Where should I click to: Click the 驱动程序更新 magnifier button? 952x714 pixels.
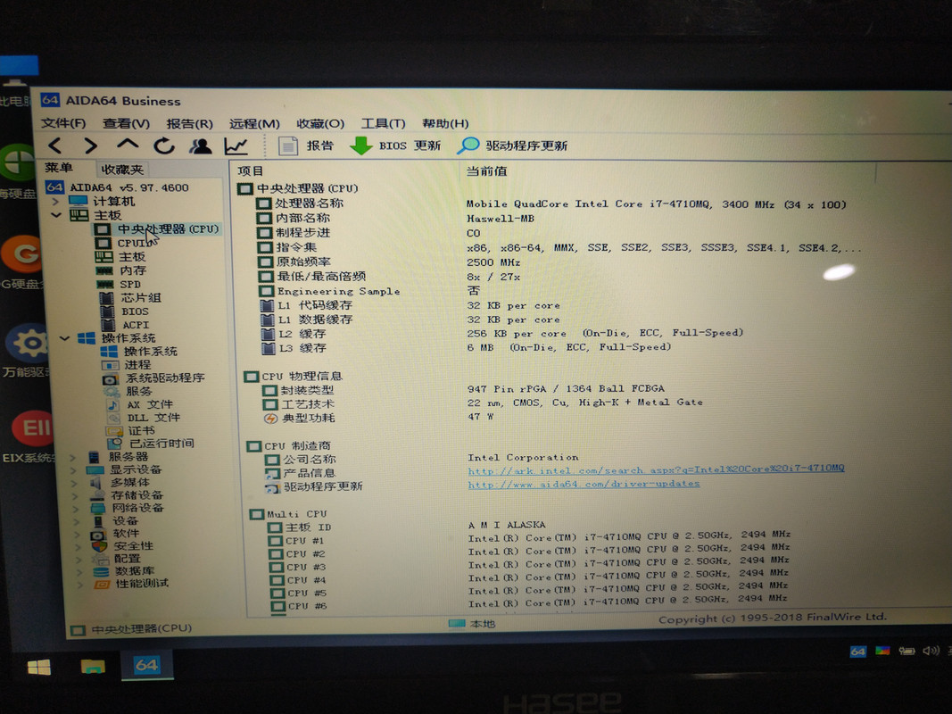click(x=513, y=145)
